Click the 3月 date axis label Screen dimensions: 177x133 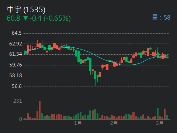(x=160, y=123)
